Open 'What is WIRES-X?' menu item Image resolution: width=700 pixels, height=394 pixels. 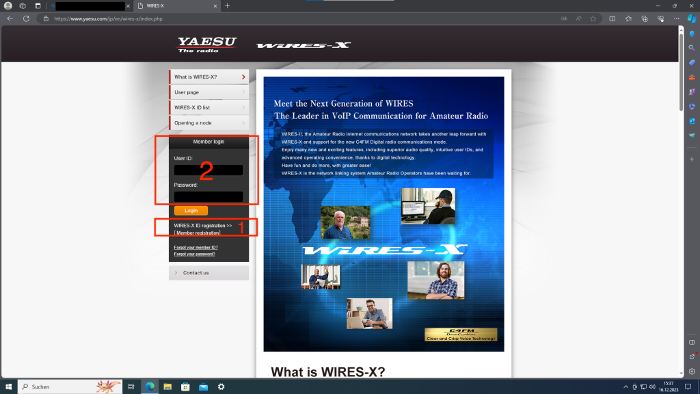[208, 77]
